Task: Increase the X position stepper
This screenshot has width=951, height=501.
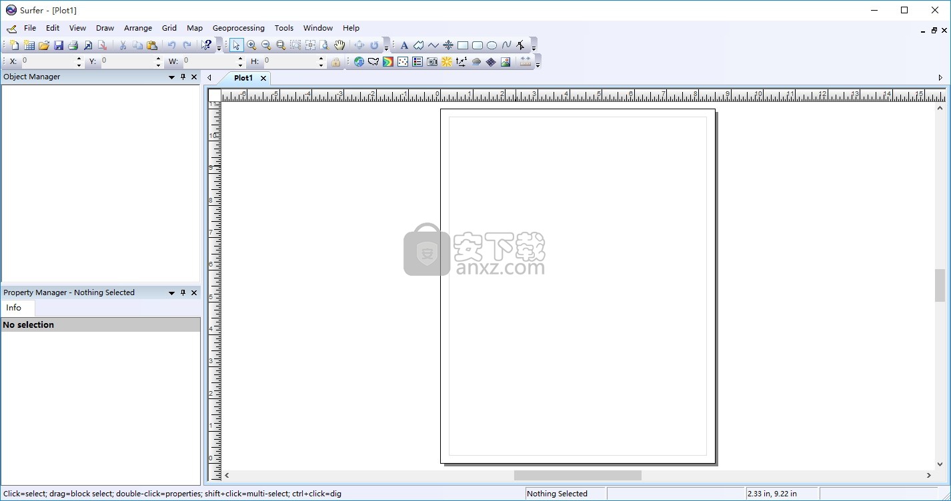Action: (x=79, y=58)
